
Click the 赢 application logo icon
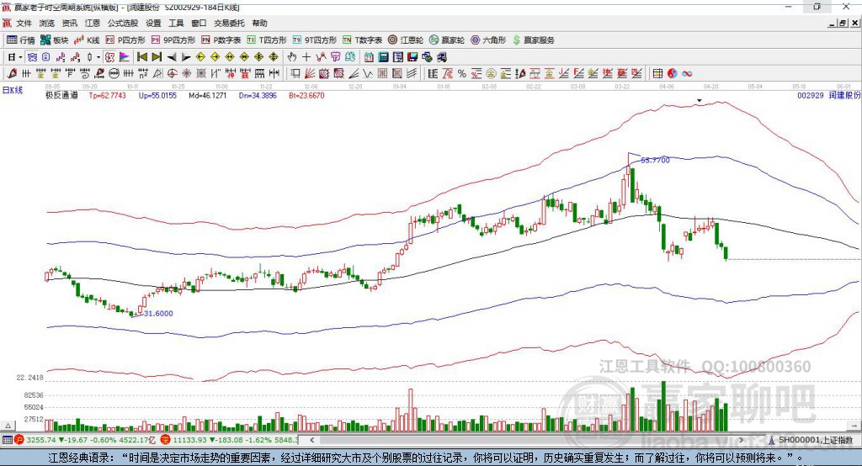pyautogui.click(x=6, y=7)
